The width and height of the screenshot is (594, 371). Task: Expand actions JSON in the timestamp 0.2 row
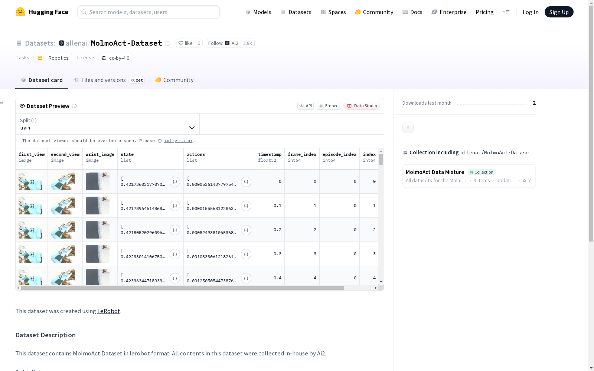246,230
